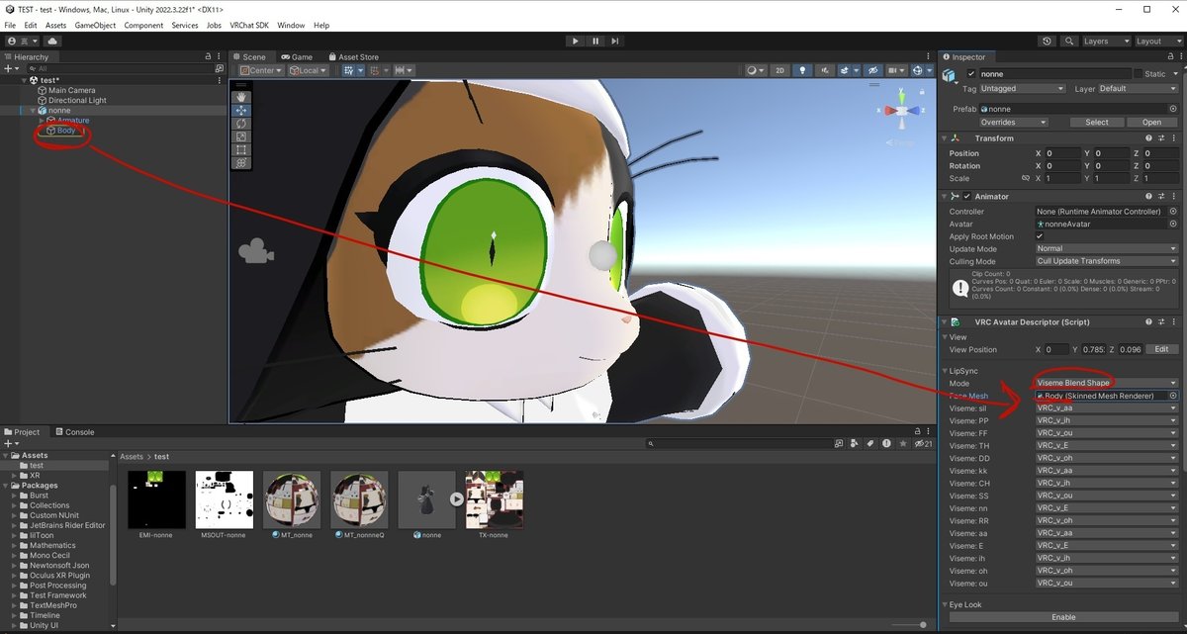The width and height of the screenshot is (1187, 634).
Task: Open the prefab Overrides dropdown
Action: pyautogui.click(x=1015, y=123)
